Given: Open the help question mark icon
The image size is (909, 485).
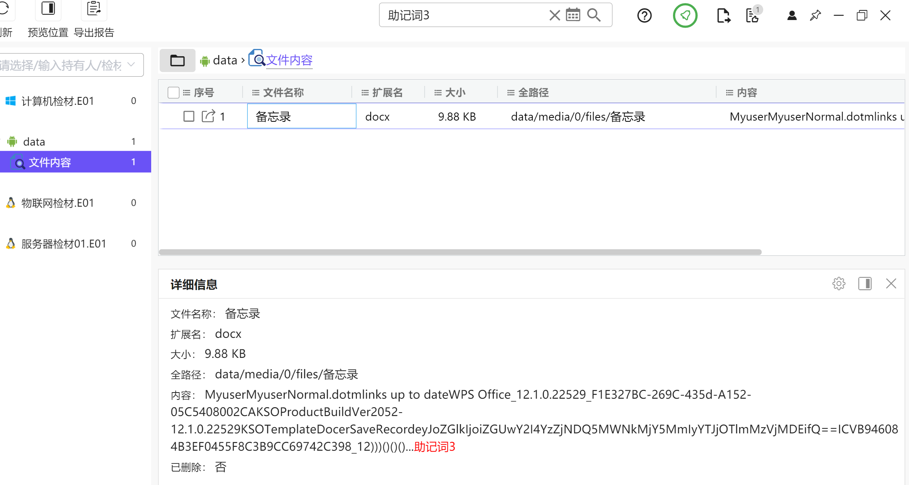Looking at the screenshot, I should [x=644, y=16].
